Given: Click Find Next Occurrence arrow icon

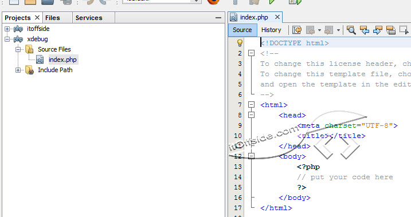Looking at the screenshot, I should tap(377, 30).
